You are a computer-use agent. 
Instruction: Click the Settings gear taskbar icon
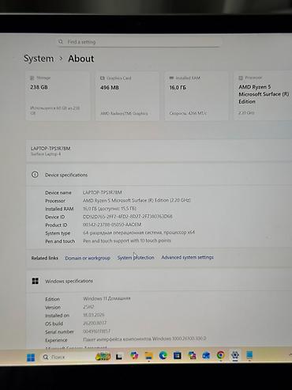pyautogui.click(x=235, y=355)
